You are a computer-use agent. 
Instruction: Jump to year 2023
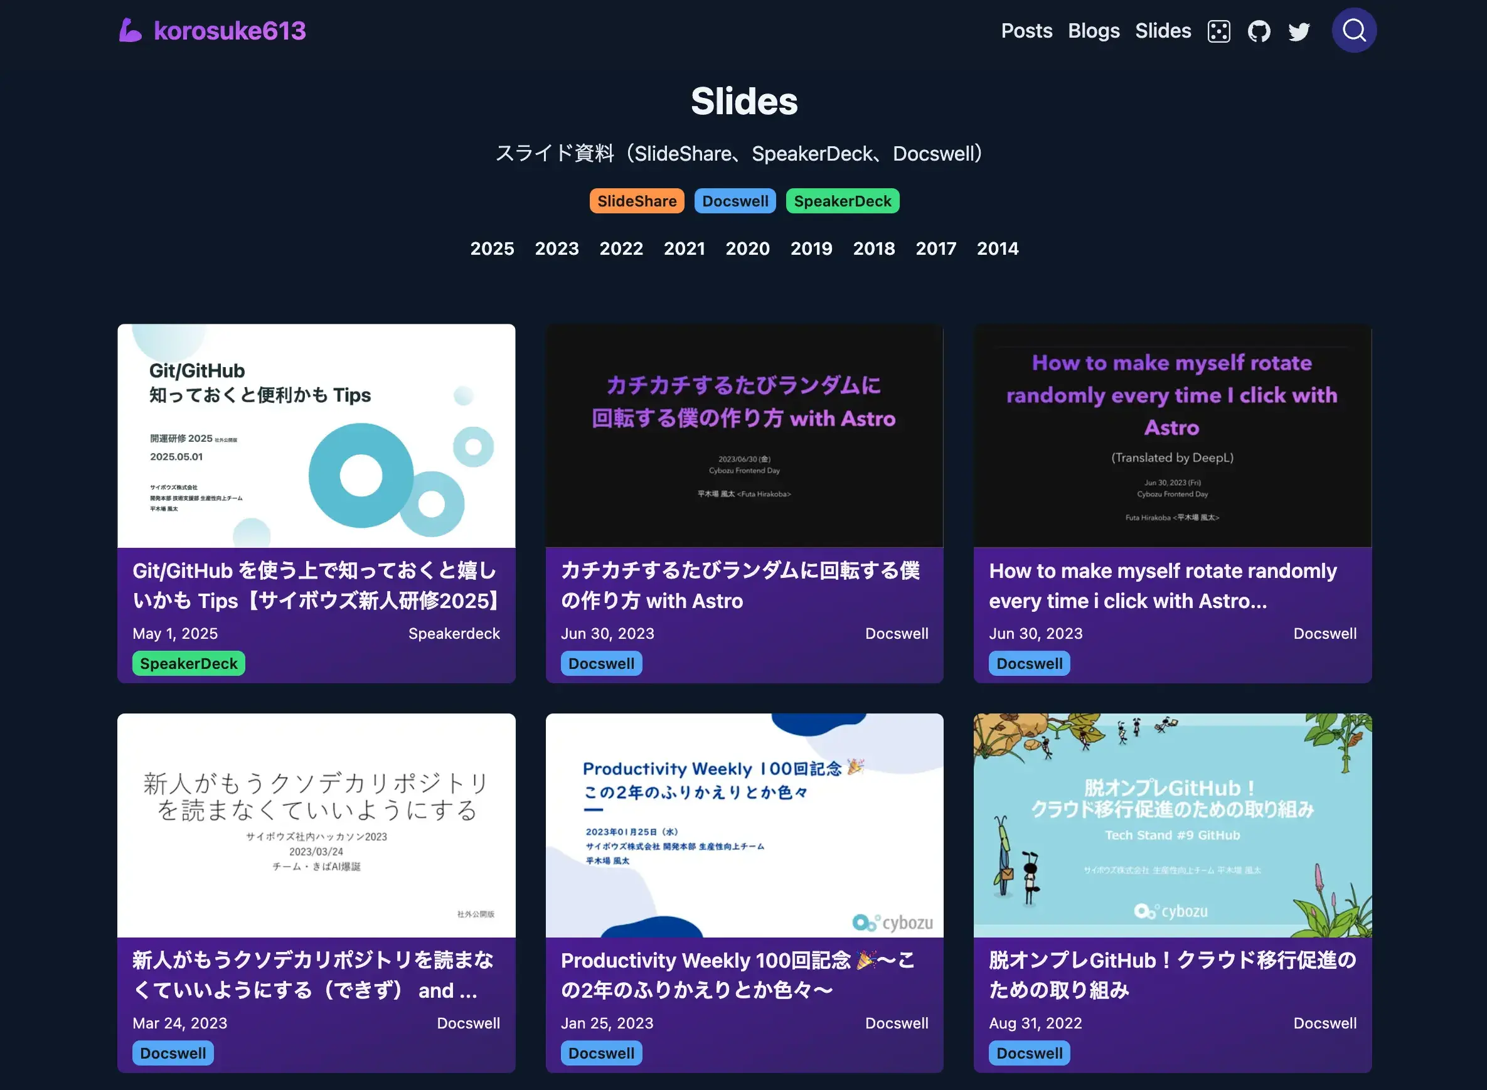557,248
